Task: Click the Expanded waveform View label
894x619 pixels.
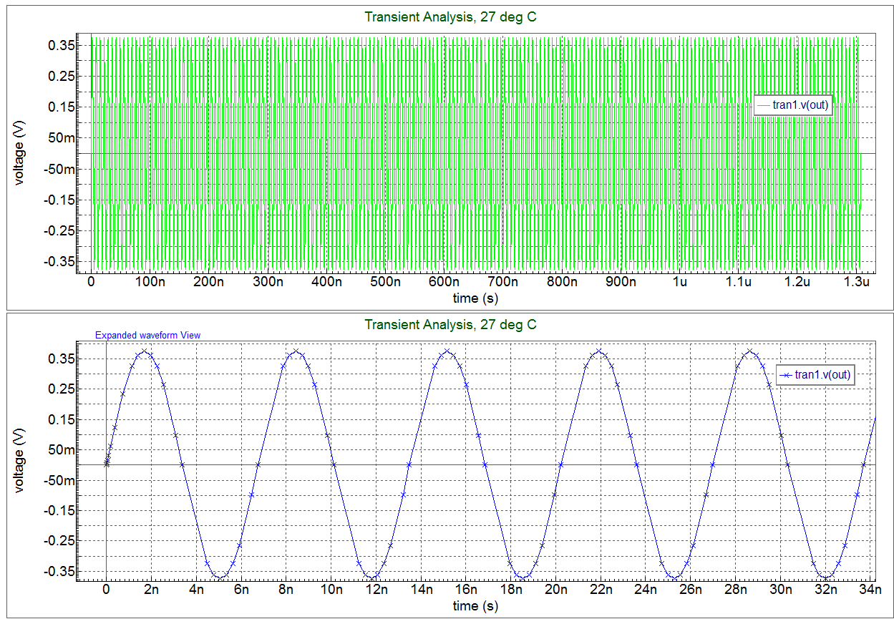Action: (x=148, y=335)
